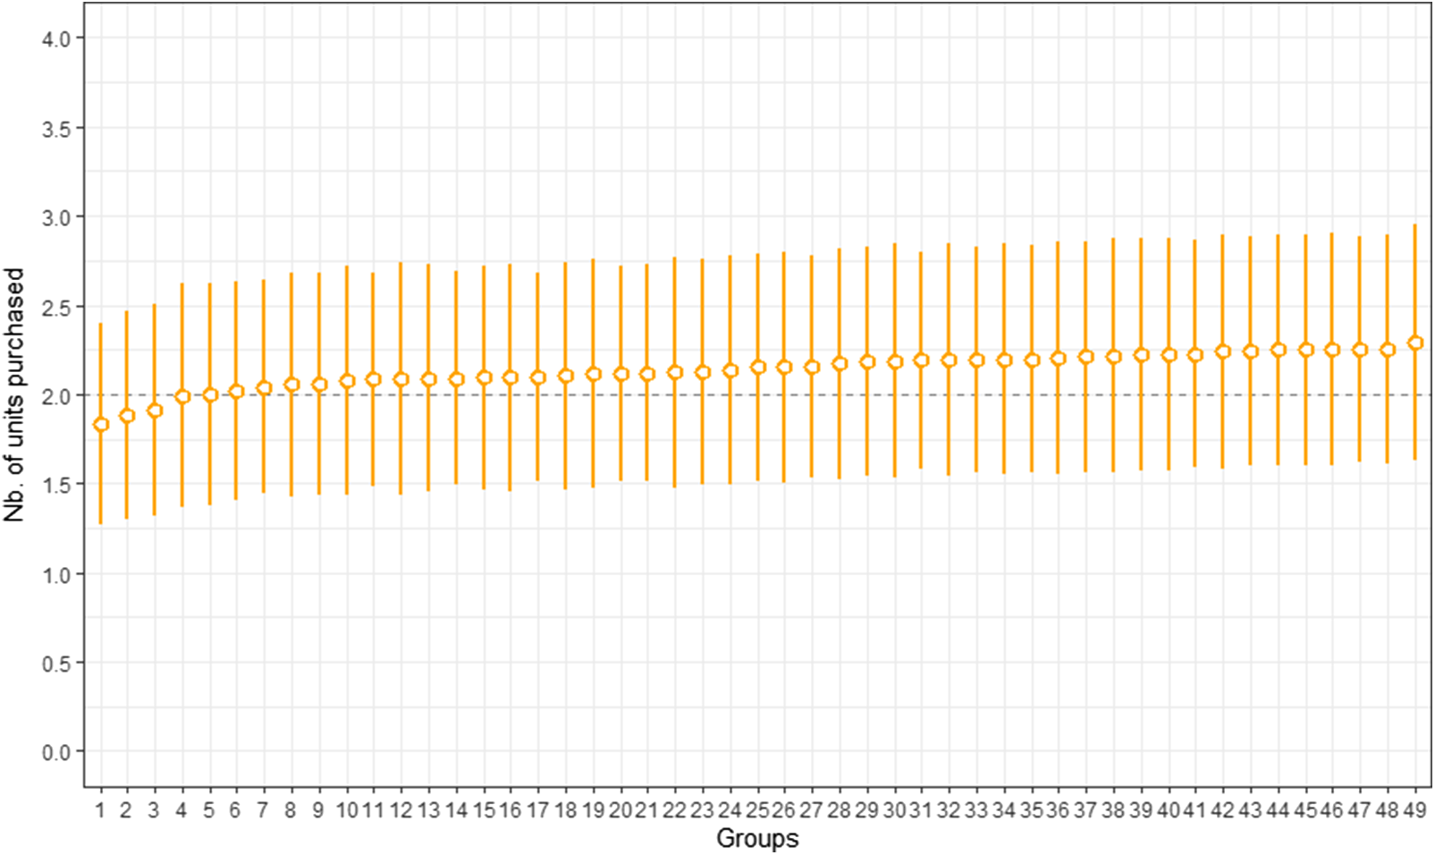Viewport: 1435px width, 855px height.
Task: Select the data point marker for group 38
Action: point(1113,357)
